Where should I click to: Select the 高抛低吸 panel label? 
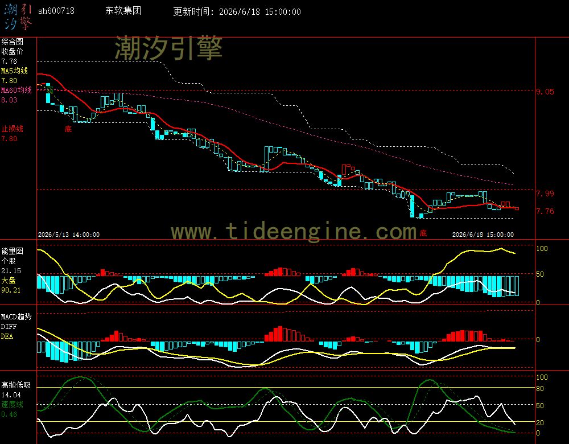15,385
